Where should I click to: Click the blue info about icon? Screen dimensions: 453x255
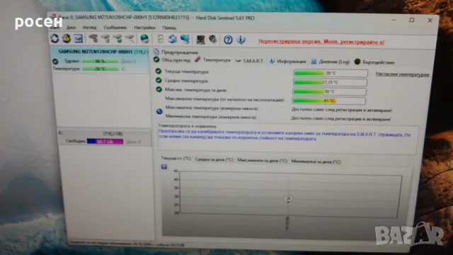click(x=241, y=40)
